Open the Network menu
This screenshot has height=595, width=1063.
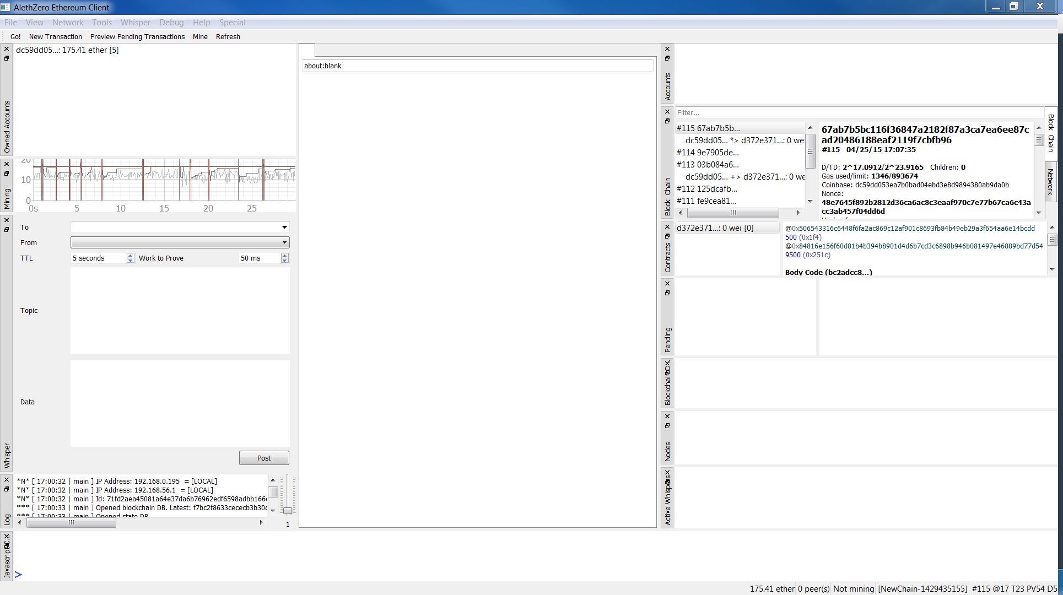click(68, 23)
